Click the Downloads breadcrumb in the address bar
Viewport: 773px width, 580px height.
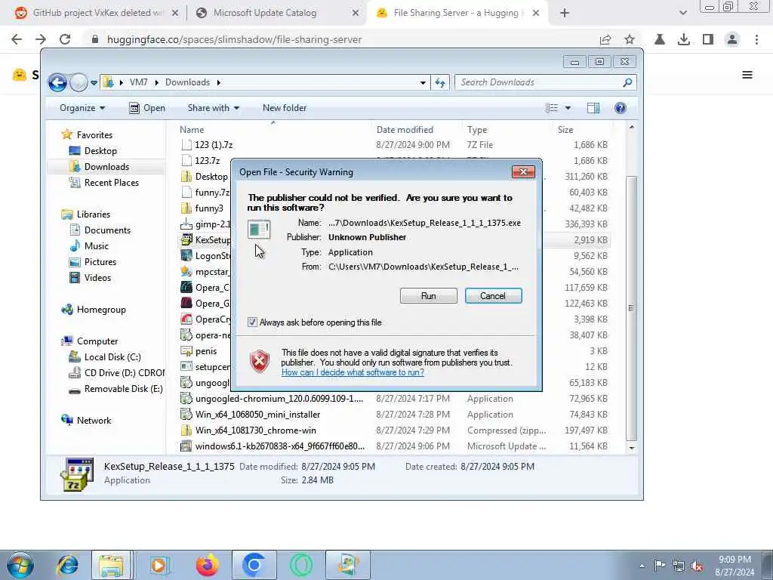coord(187,82)
